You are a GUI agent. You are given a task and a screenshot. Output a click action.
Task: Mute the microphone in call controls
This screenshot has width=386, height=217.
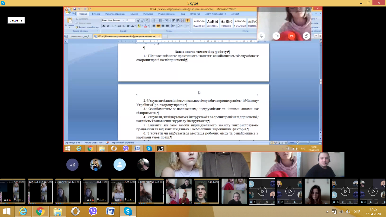[x=261, y=36]
